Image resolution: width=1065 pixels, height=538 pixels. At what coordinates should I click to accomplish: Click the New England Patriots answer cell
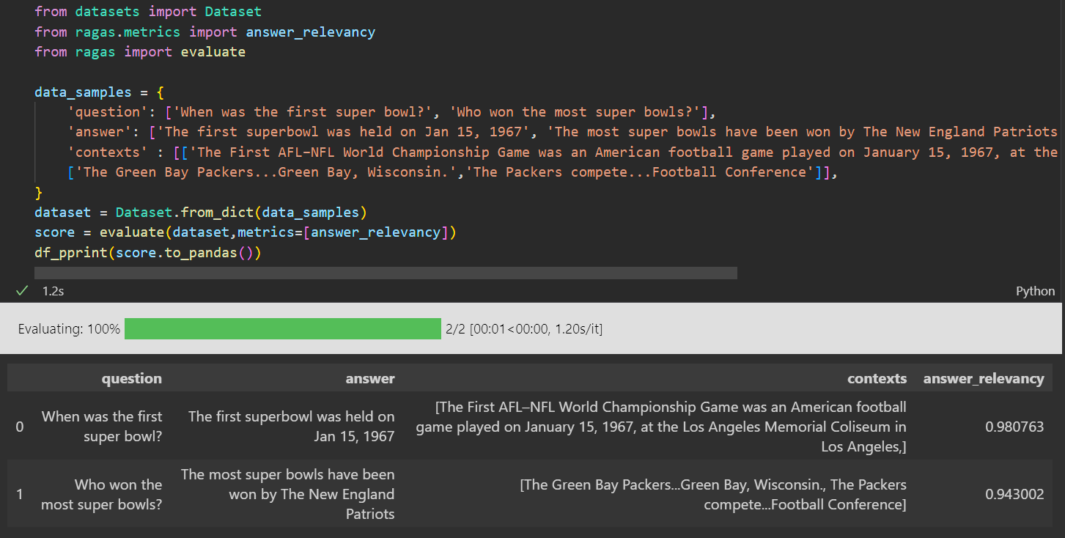288,494
